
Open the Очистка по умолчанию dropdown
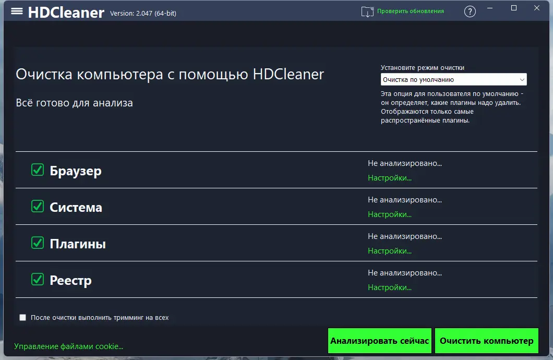pyautogui.click(x=453, y=79)
